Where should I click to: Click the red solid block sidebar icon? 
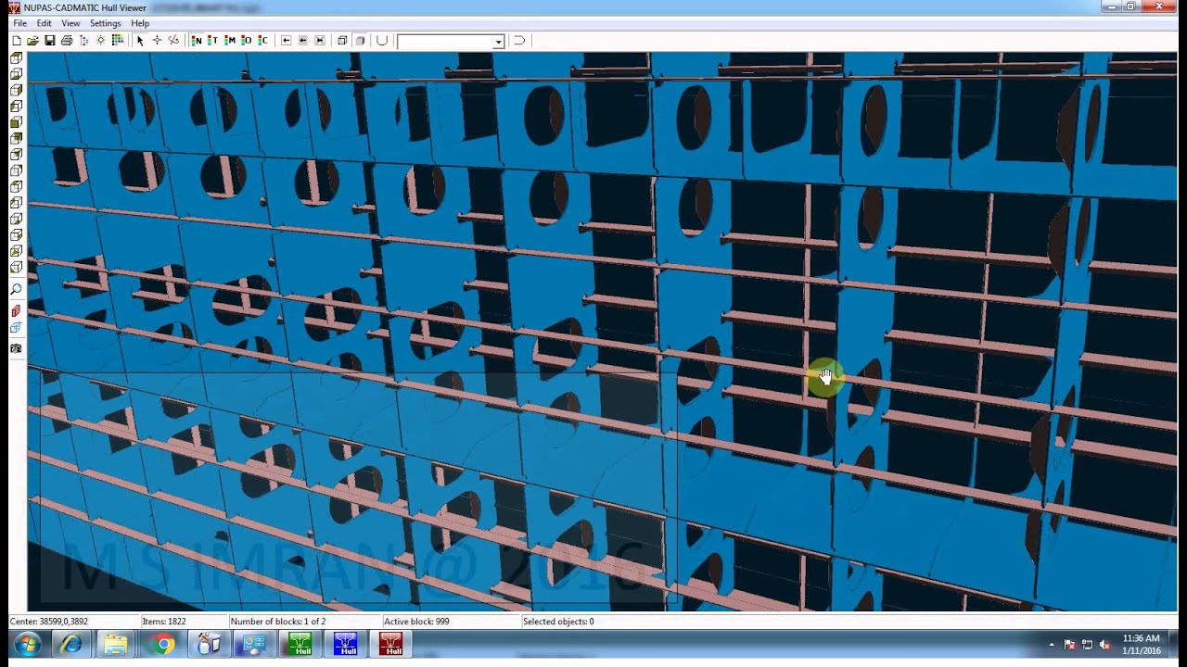point(16,311)
